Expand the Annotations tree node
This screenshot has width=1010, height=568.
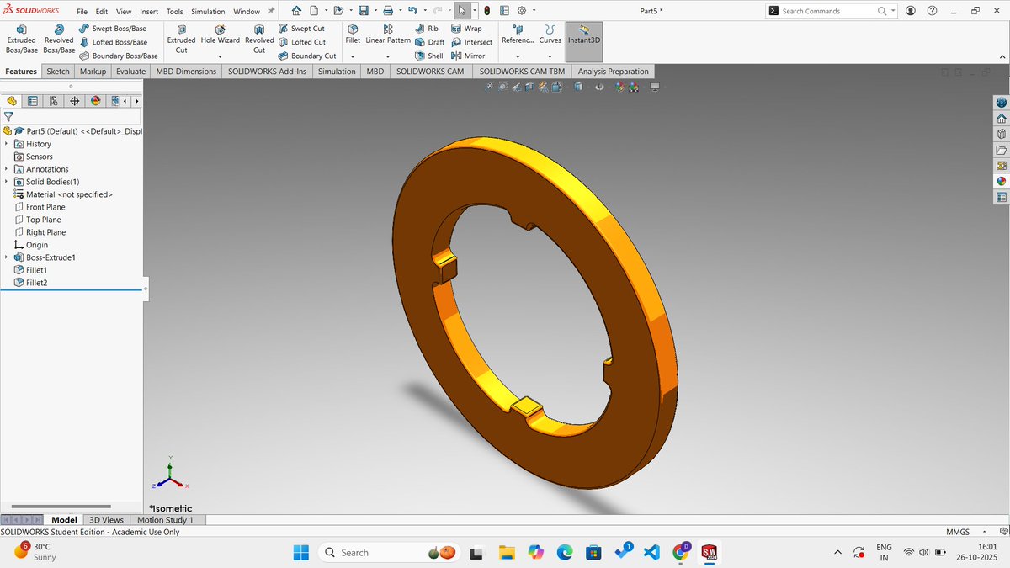click(7, 169)
